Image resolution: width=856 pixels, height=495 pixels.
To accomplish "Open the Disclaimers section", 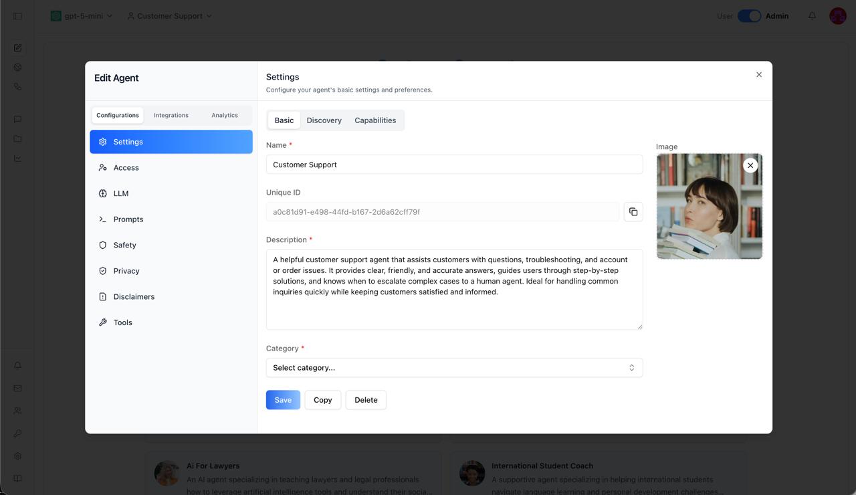I will click(x=171, y=297).
